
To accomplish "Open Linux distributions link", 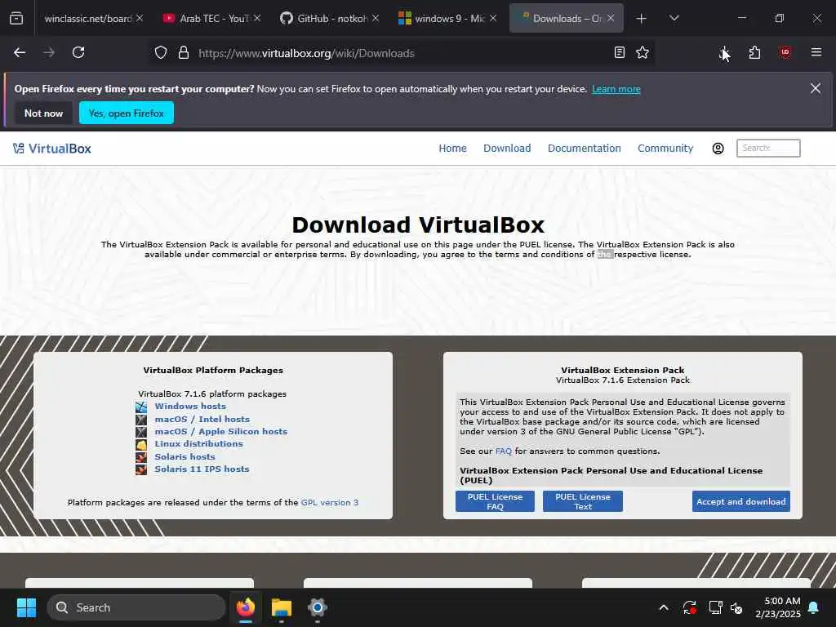I will click(x=199, y=443).
